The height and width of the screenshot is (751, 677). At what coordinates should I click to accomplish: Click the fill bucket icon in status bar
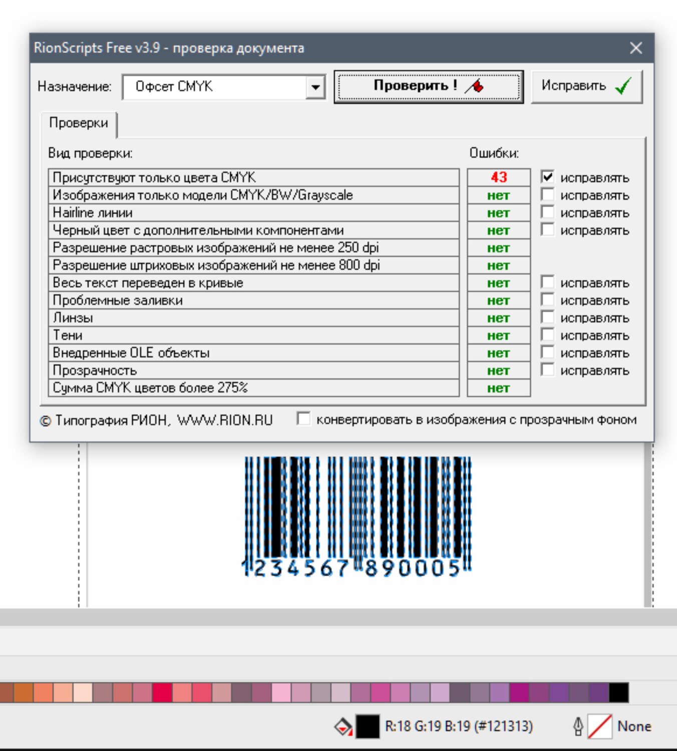343,726
